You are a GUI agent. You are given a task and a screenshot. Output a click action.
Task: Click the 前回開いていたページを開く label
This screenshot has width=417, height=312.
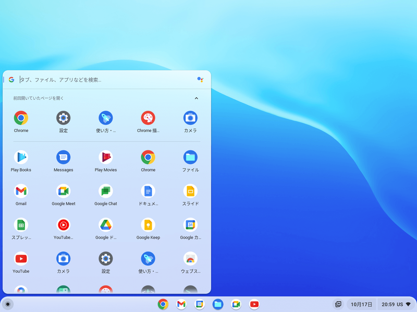pos(39,98)
